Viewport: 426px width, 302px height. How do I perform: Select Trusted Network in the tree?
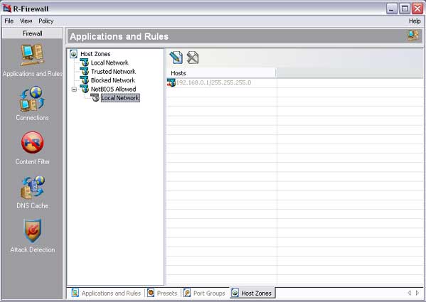click(113, 71)
